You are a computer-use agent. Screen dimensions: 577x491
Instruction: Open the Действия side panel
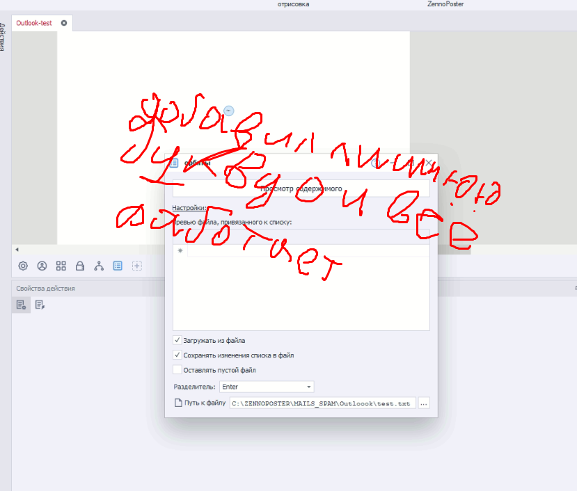(x=3, y=37)
